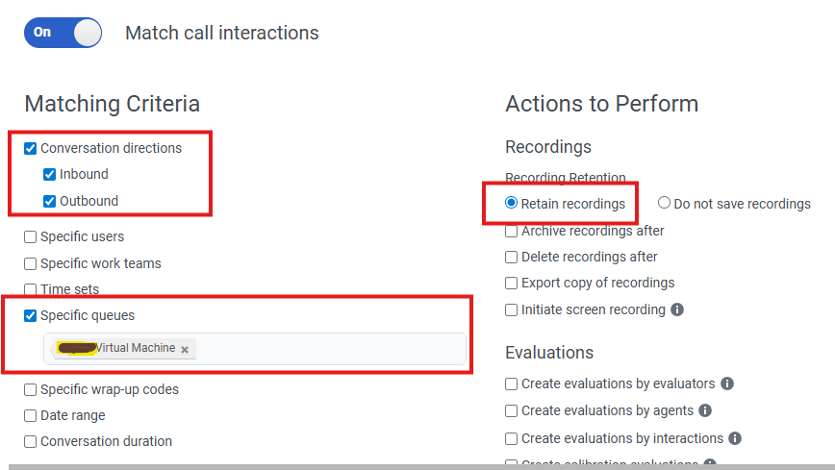Remove the Virtual Machine queue tag
The width and height of the screenshot is (835, 470).
click(x=185, y=349)
